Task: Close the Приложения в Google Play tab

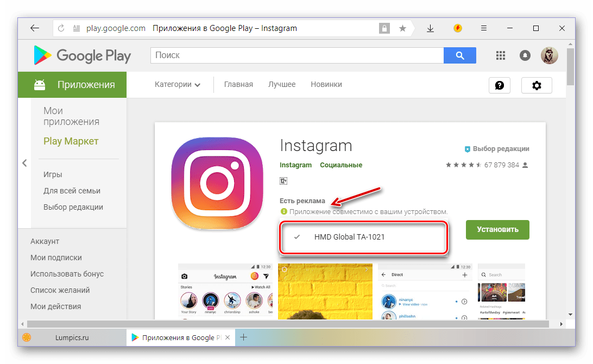Action: (228, 337)
